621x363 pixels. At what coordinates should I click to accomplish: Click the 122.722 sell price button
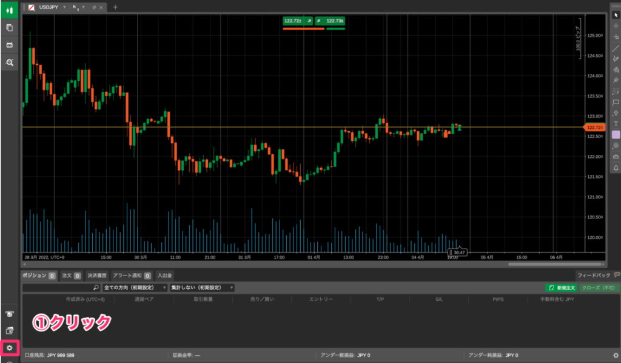pos(298,21)
